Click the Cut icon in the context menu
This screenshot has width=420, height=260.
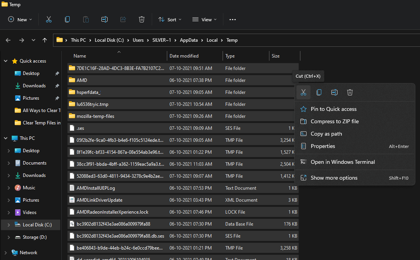coord(303,92)
